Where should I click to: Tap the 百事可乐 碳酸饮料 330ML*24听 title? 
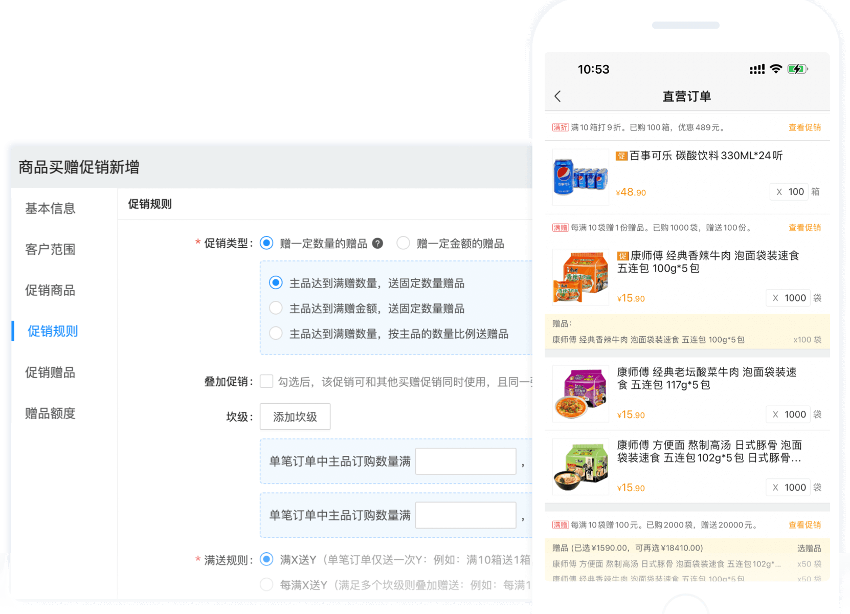[706, 156]
